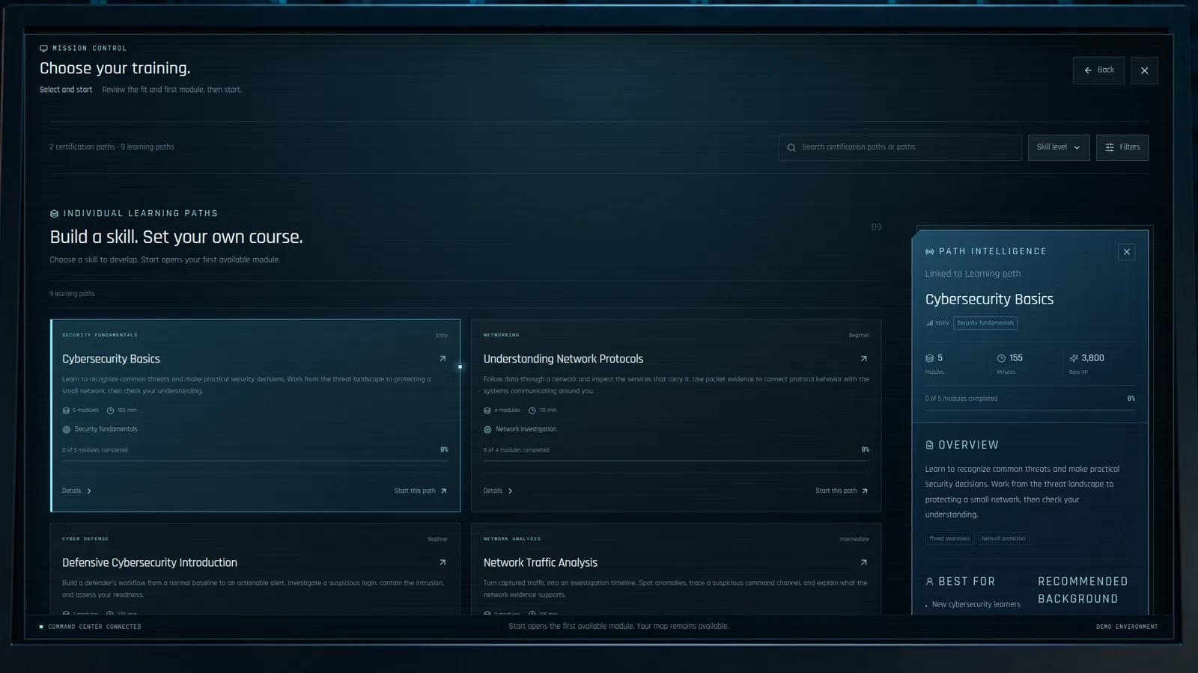The height and width of the screenshot is (673, 1198).
Task: Click the entry level bars icon in panel
Action: coord(930,323)
